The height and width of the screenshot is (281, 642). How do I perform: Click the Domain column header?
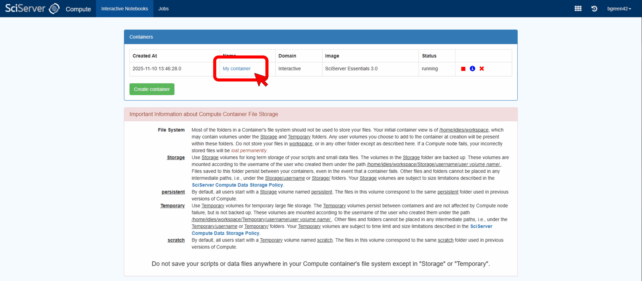[x=287, y=56]
